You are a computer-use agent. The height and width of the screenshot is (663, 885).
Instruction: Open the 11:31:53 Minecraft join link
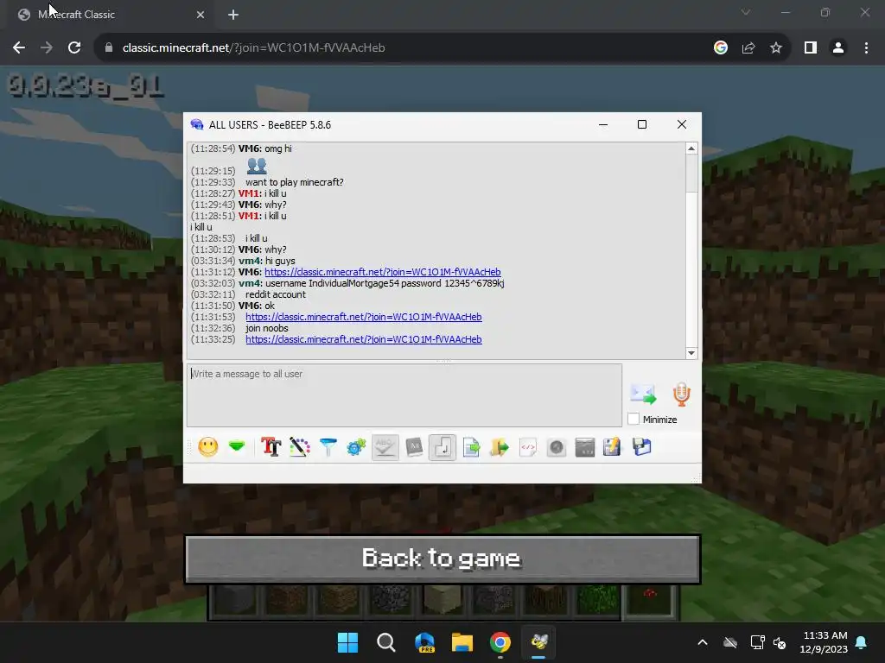pos(364,317)
